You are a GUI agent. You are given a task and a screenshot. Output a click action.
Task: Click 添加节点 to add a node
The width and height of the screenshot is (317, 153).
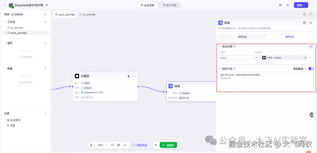pyautogui.click(x=140, y=145)
